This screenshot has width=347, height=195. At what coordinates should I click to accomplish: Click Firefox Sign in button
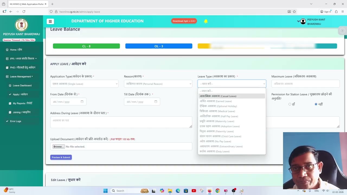pyautogui.click(x=326, y=12)
